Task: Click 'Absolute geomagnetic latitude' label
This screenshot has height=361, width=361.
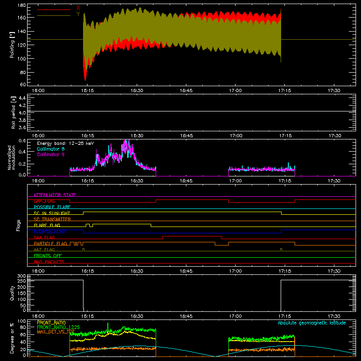Action: tap(312, 323)
